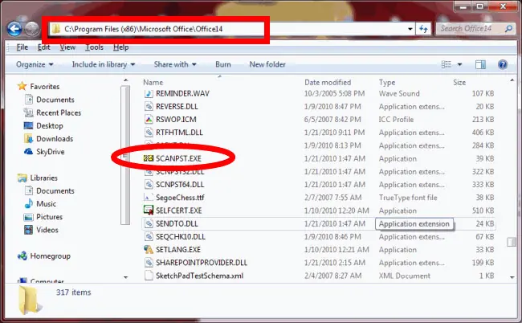This screenshot has height=323, width=522.
Task: Open the Videos library
Action: click(x=47, y=230)
